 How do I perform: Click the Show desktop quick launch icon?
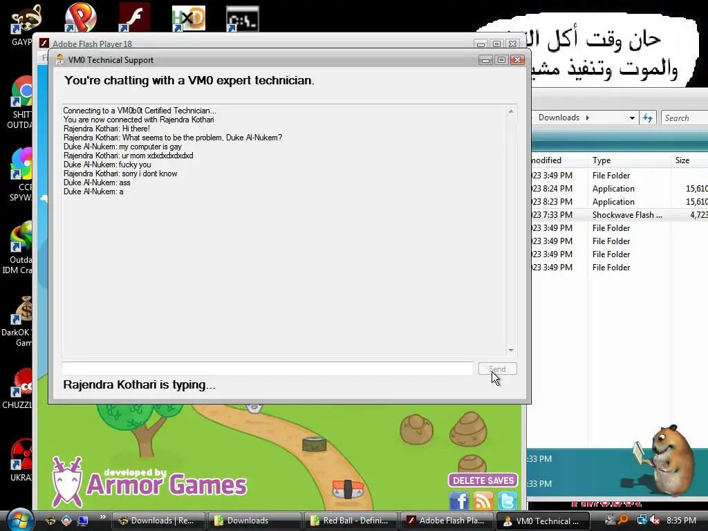click(x=83, y=521)
